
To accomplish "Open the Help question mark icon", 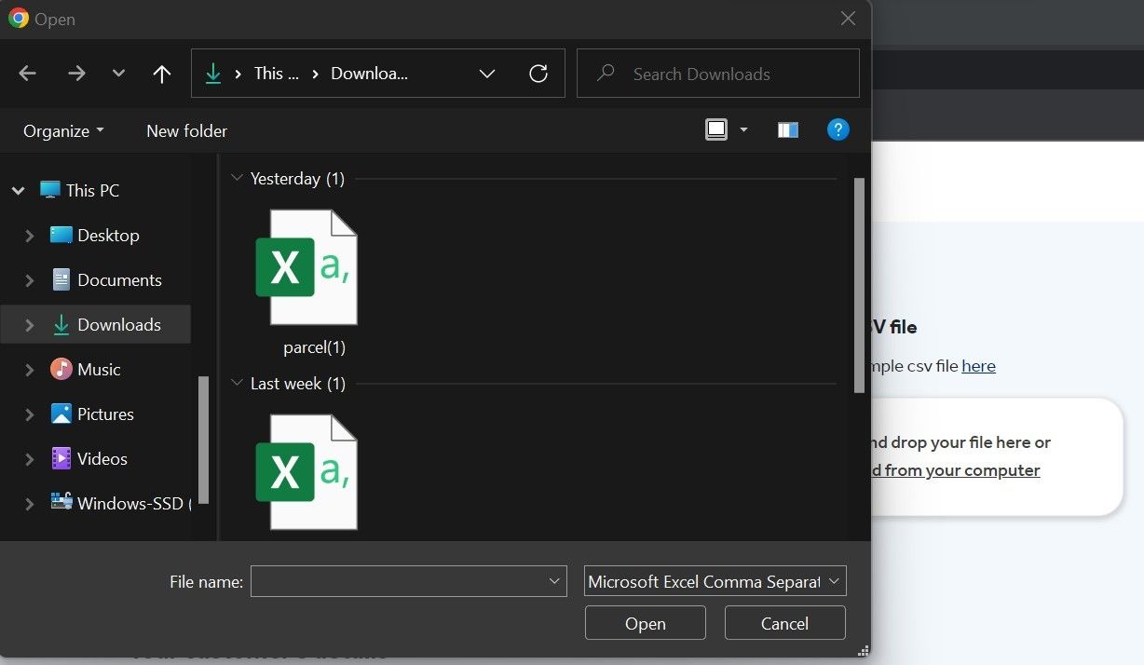I will pyautogui.click(x=838, y=130).
